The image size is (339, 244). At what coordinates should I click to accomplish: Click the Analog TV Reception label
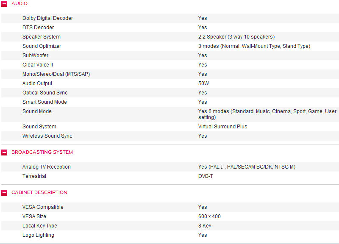(47, 167)
